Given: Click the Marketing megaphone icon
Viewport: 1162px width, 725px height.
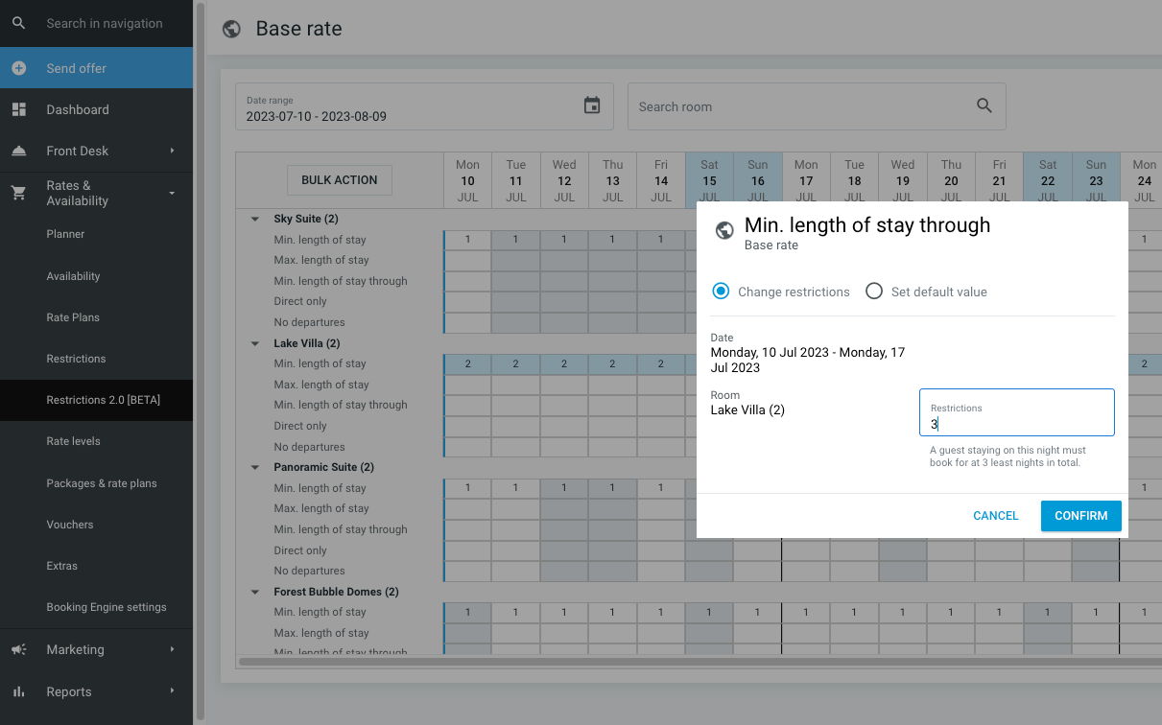Looking at the screenshot, I should click(x=19, y=649).
